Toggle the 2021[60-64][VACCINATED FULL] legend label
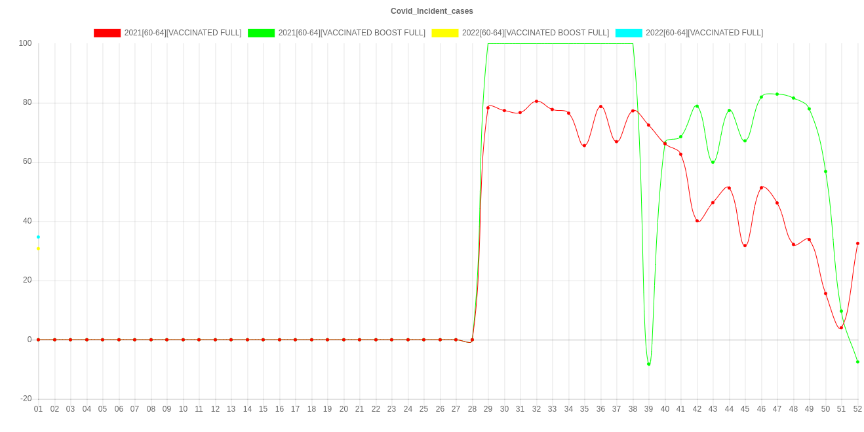Image resolution: width=864 pixels, height=432 pixels. click(x=182, y=33)
